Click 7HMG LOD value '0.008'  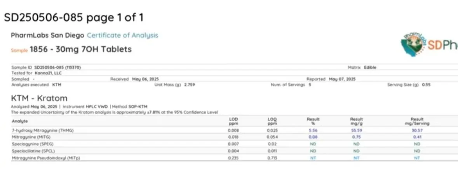[233, 131]
